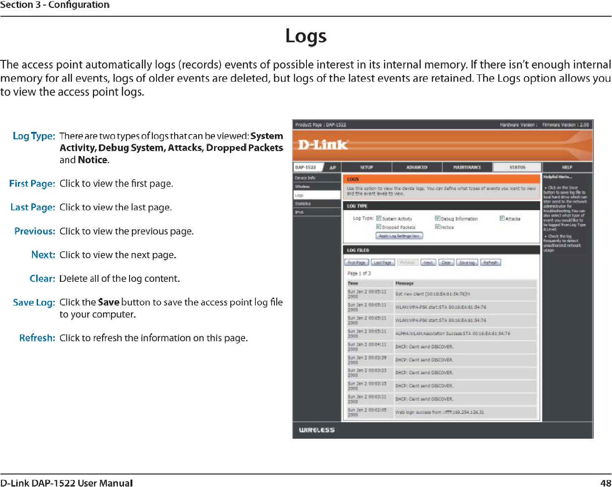Select the log row timestamped 00:04:11
This screenshot has height=487, width=612.
click(442, 347)
